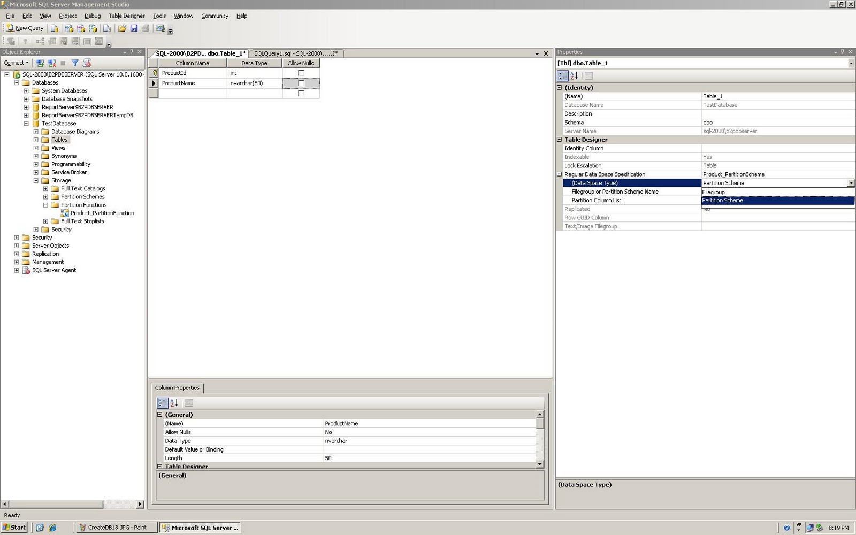The width and height of the screenshot is (856, 535).
Task: Expand the SQL Server Agent node
Action: pos(17,270)
